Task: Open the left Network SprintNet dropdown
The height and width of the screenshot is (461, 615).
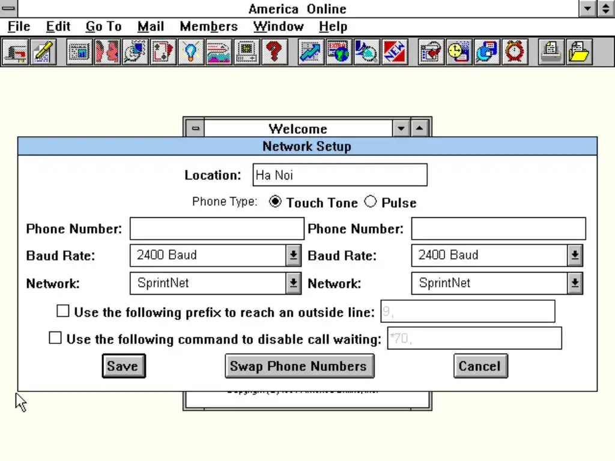Action: 293,283
